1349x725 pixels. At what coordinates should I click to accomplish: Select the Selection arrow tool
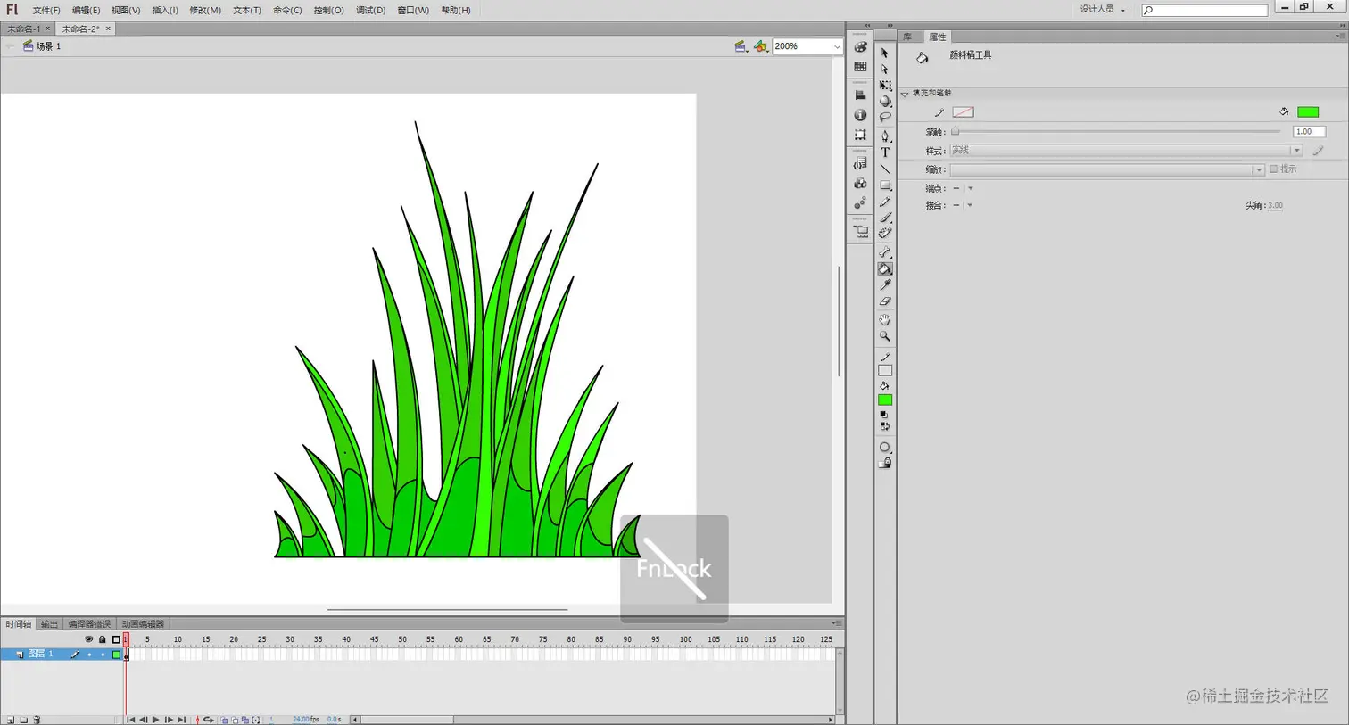click(x=885, y=54)
